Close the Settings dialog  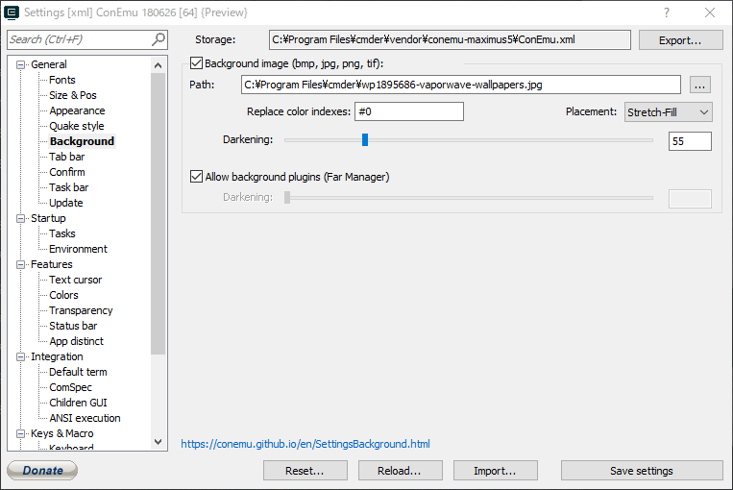coord(710,12)
